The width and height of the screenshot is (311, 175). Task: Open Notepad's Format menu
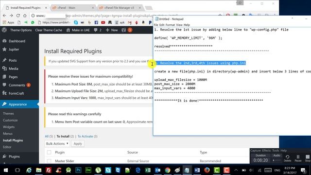(170, 25)
